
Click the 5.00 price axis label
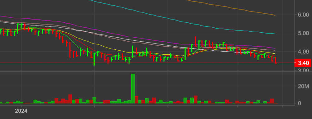coord(303,33)
